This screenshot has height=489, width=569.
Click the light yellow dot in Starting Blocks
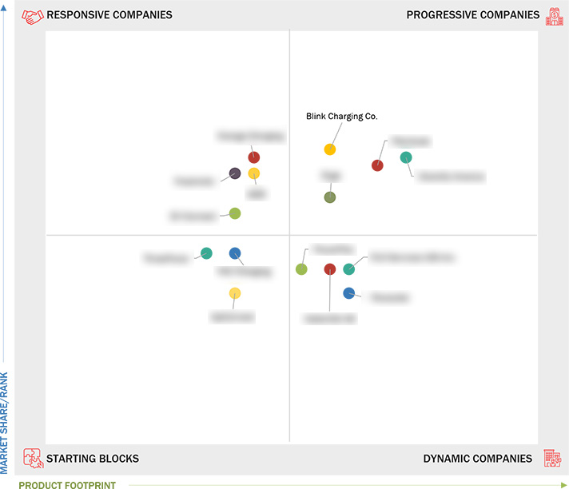pyautogui.click(x=235, y=293)
